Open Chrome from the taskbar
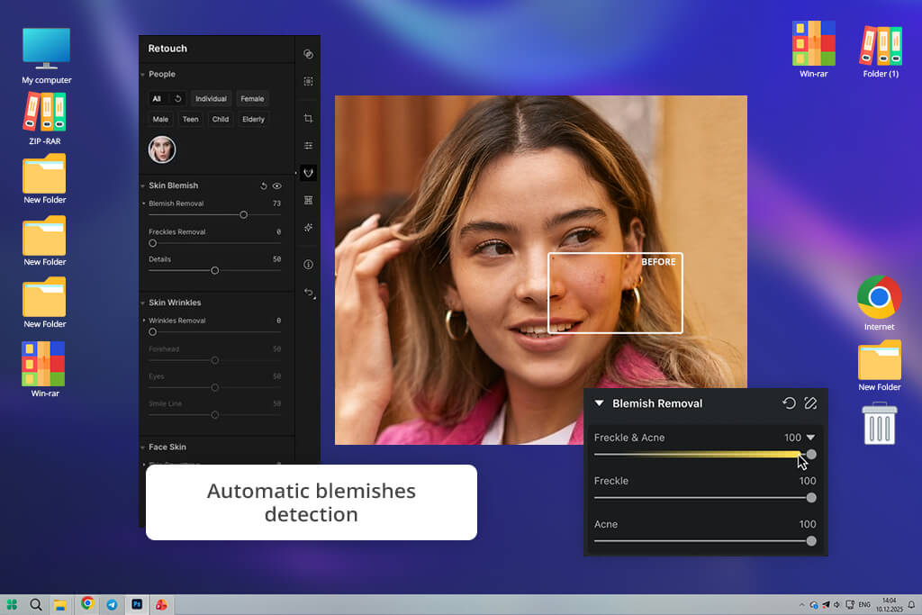Screen dimensions: 922x615 pyautogui.click(x=87, y=604)
